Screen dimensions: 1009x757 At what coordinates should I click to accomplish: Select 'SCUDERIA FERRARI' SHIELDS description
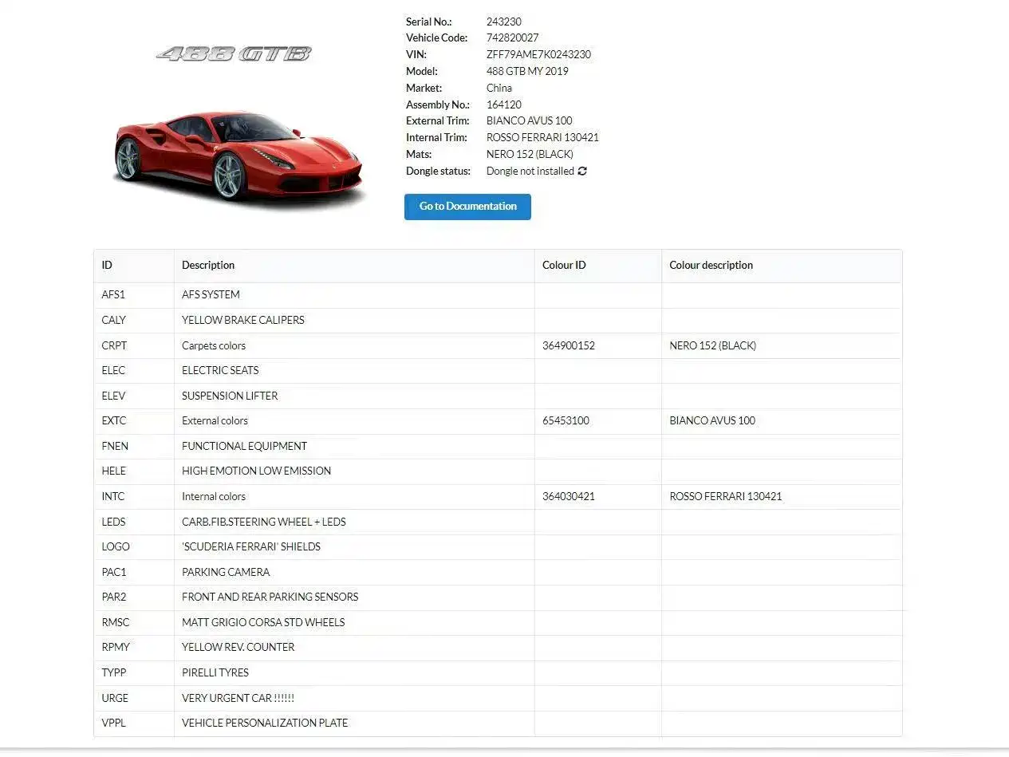[251, 547]
